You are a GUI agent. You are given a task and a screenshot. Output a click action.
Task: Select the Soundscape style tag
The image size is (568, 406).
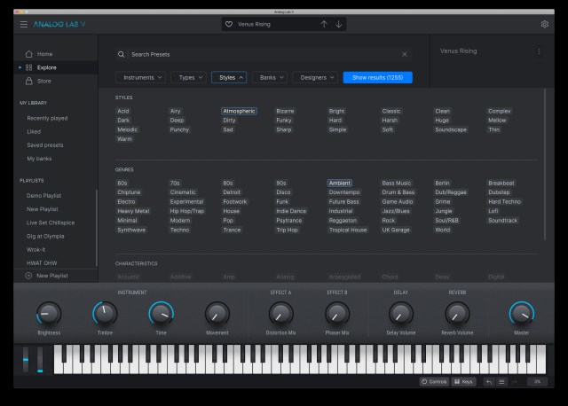451,129
